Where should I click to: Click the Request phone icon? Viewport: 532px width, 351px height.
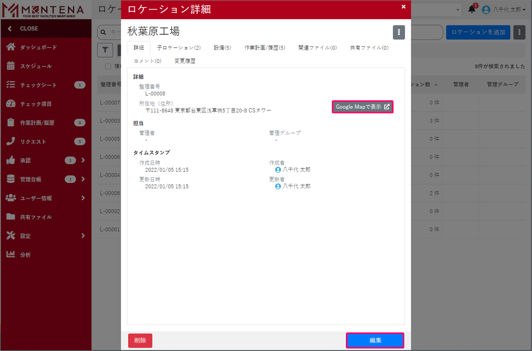pos(11,141)
